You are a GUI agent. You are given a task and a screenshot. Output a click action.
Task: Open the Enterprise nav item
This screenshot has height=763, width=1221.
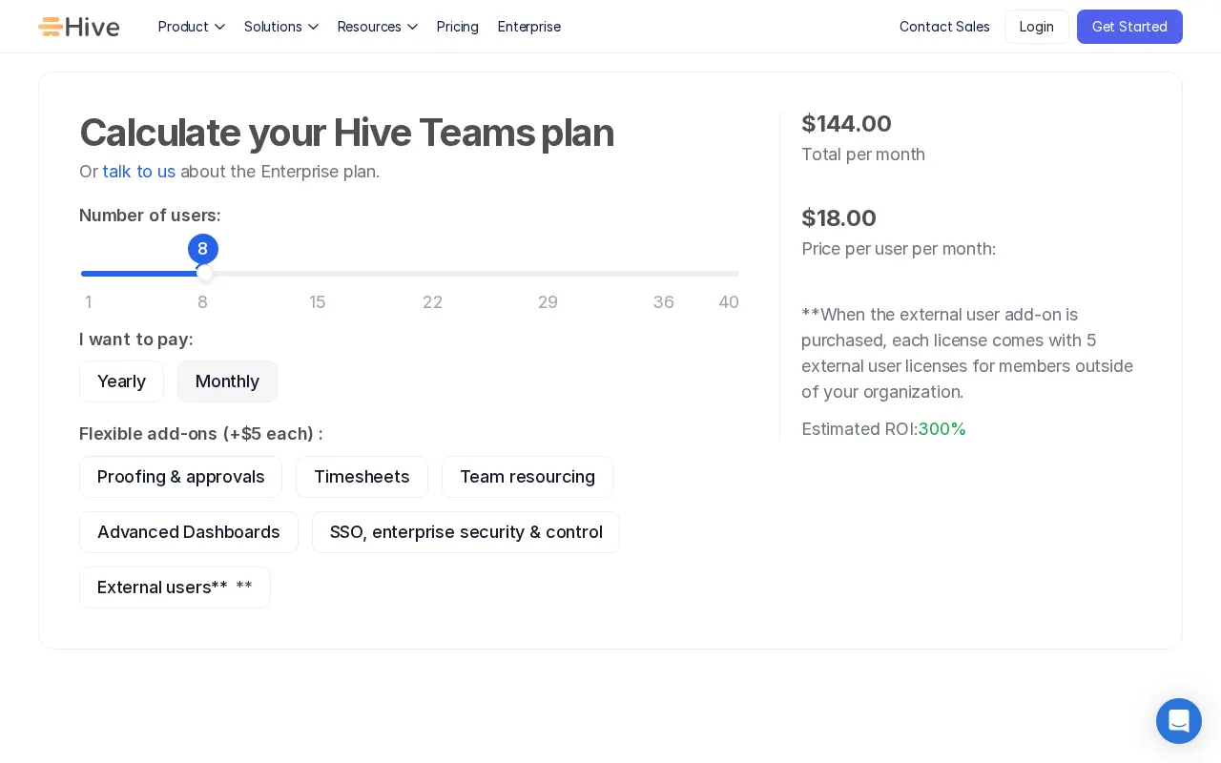[x=529, y=27]
